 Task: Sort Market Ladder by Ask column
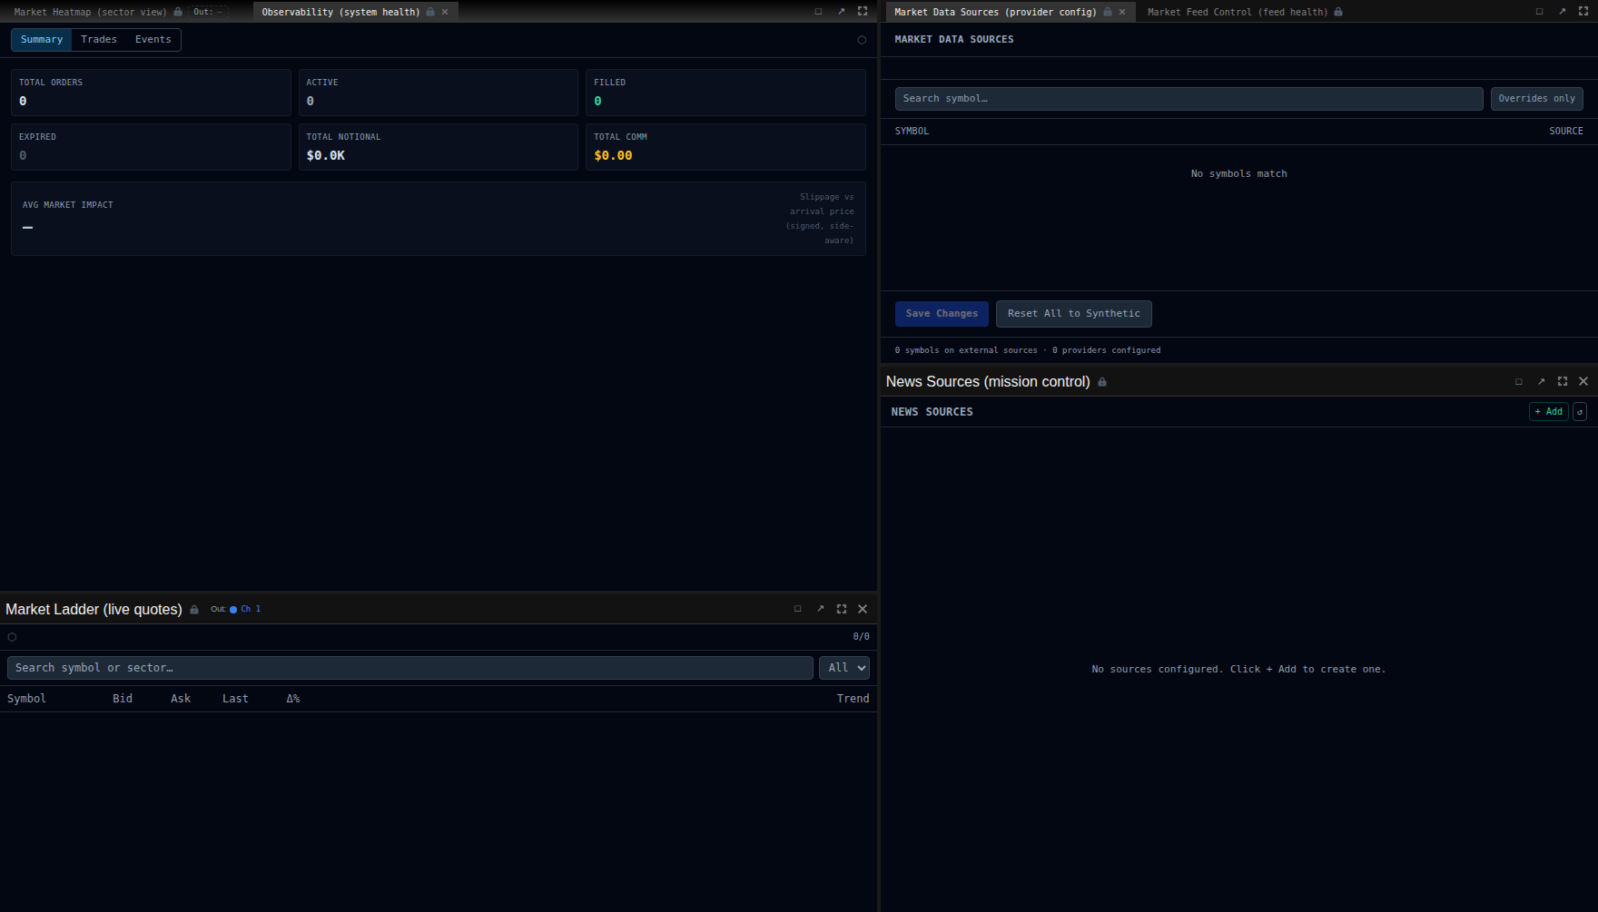(x=181, y=699)
